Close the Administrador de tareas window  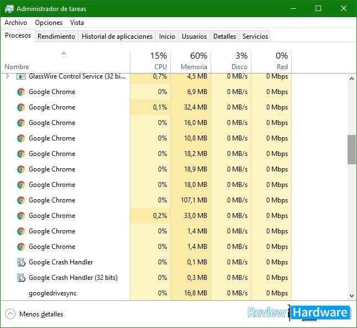tap(344, 9)
